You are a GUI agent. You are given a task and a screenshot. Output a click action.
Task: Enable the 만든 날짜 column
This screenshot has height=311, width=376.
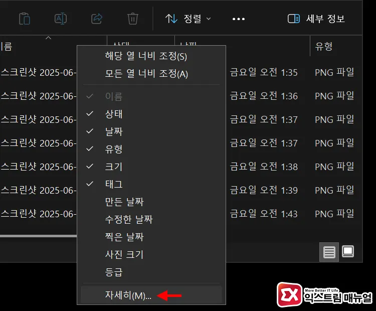pyautogui.click(x=151, y=202)
